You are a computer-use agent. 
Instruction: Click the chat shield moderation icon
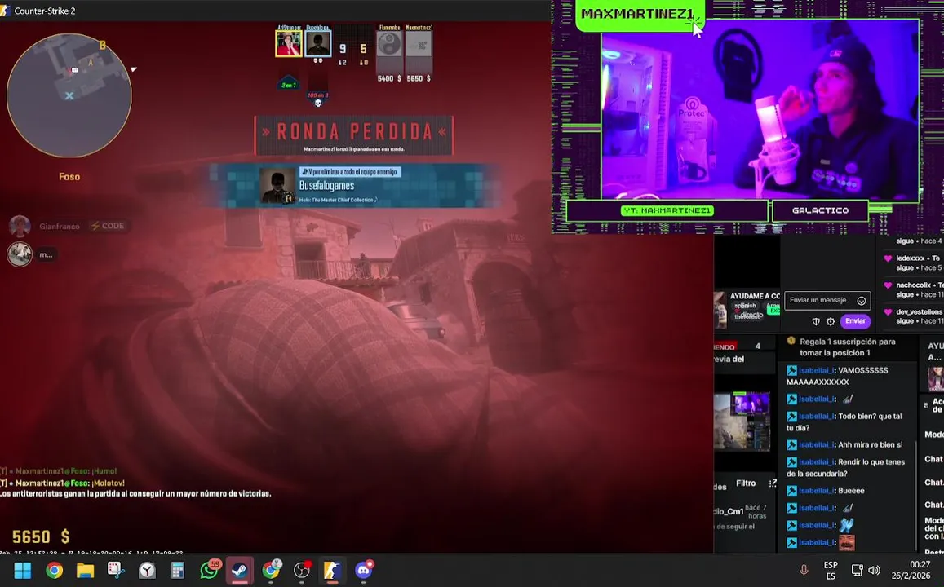(816, 322)
